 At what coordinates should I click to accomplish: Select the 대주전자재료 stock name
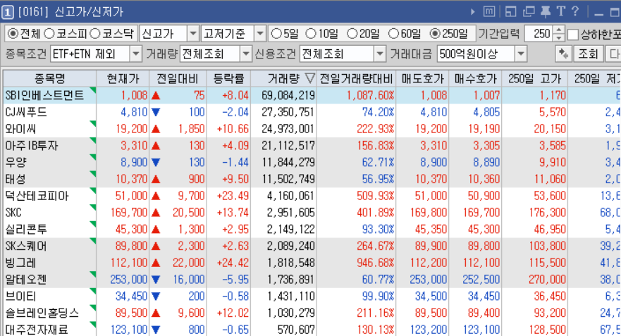coord(37,330)
